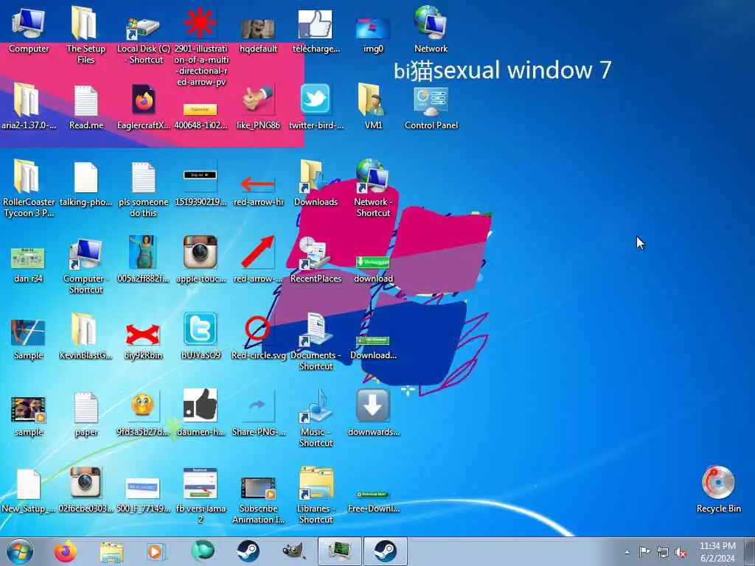
Task: Open Subscribe Animation video file
Action: coord(258,499)
